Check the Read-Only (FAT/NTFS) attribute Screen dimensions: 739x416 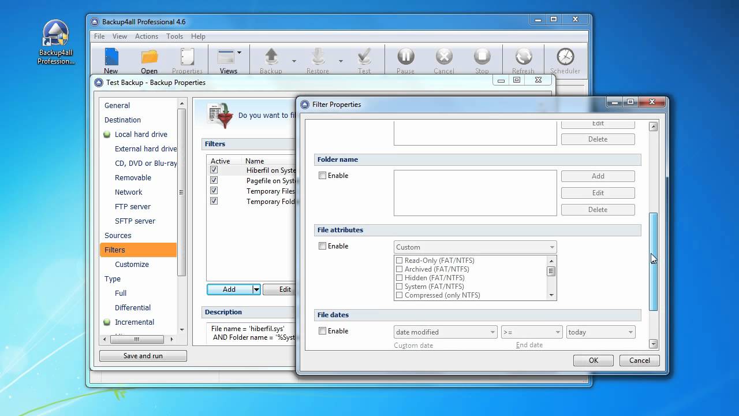(399, 261)
